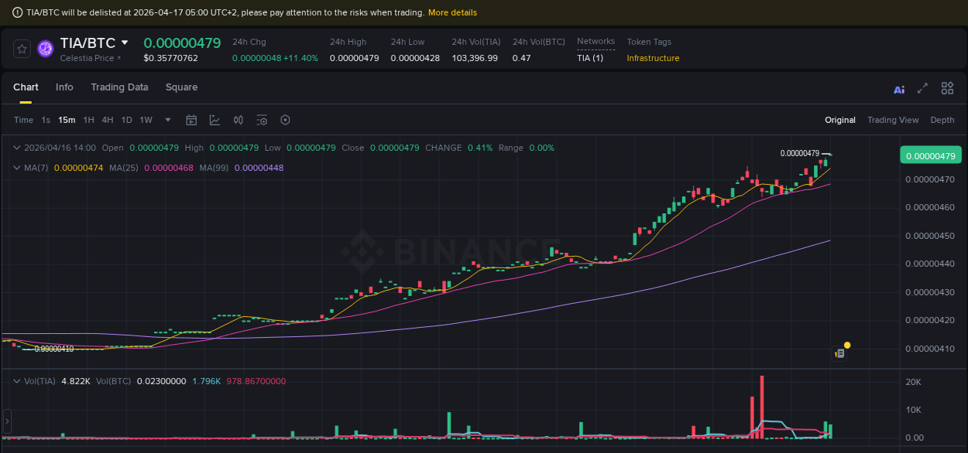The image size is (968, 453).
Task: Click the MA(99) indicator label
Action: [x=214, y=168]
